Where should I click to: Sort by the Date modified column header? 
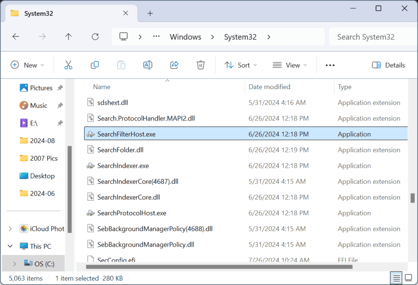269,87
